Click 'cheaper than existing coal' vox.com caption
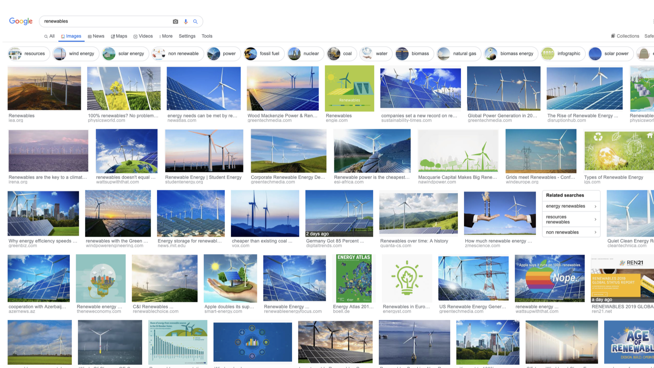The height and width of the screenshot is (368, 654). click(x=262, y=241)
